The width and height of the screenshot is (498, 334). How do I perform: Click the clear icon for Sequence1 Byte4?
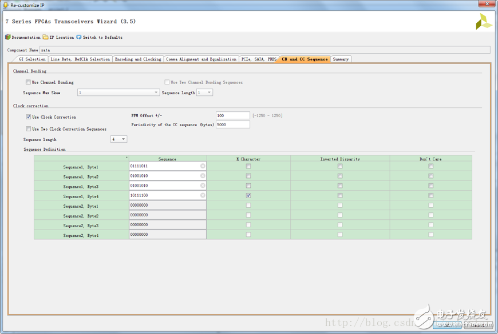coord(203,195)
